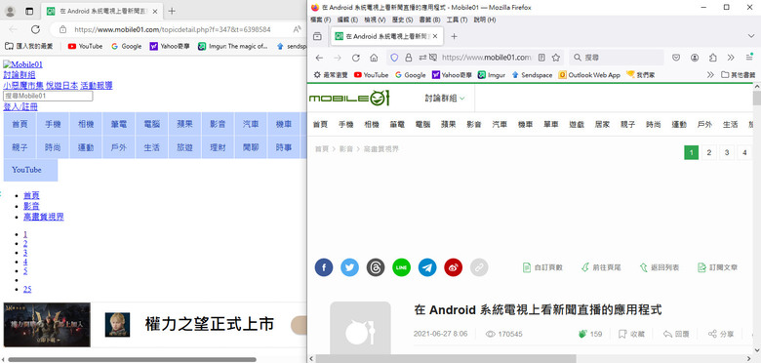This screenshot has width=761, height=363.
Task: Refresh the page in Edge window
Action: click(x=35, y=29)
